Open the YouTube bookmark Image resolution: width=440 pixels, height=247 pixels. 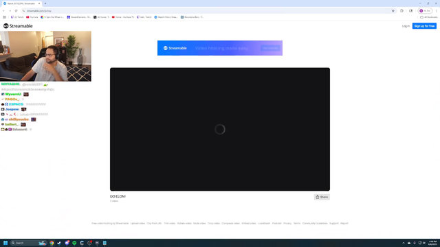coord(32,17)
